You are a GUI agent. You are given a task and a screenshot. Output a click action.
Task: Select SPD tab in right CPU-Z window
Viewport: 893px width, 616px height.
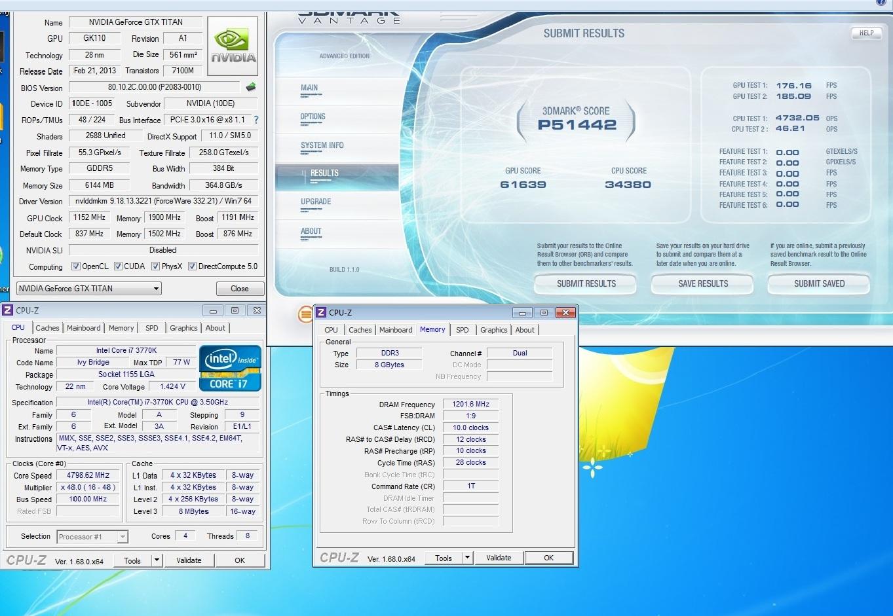(x=463, y=330)
